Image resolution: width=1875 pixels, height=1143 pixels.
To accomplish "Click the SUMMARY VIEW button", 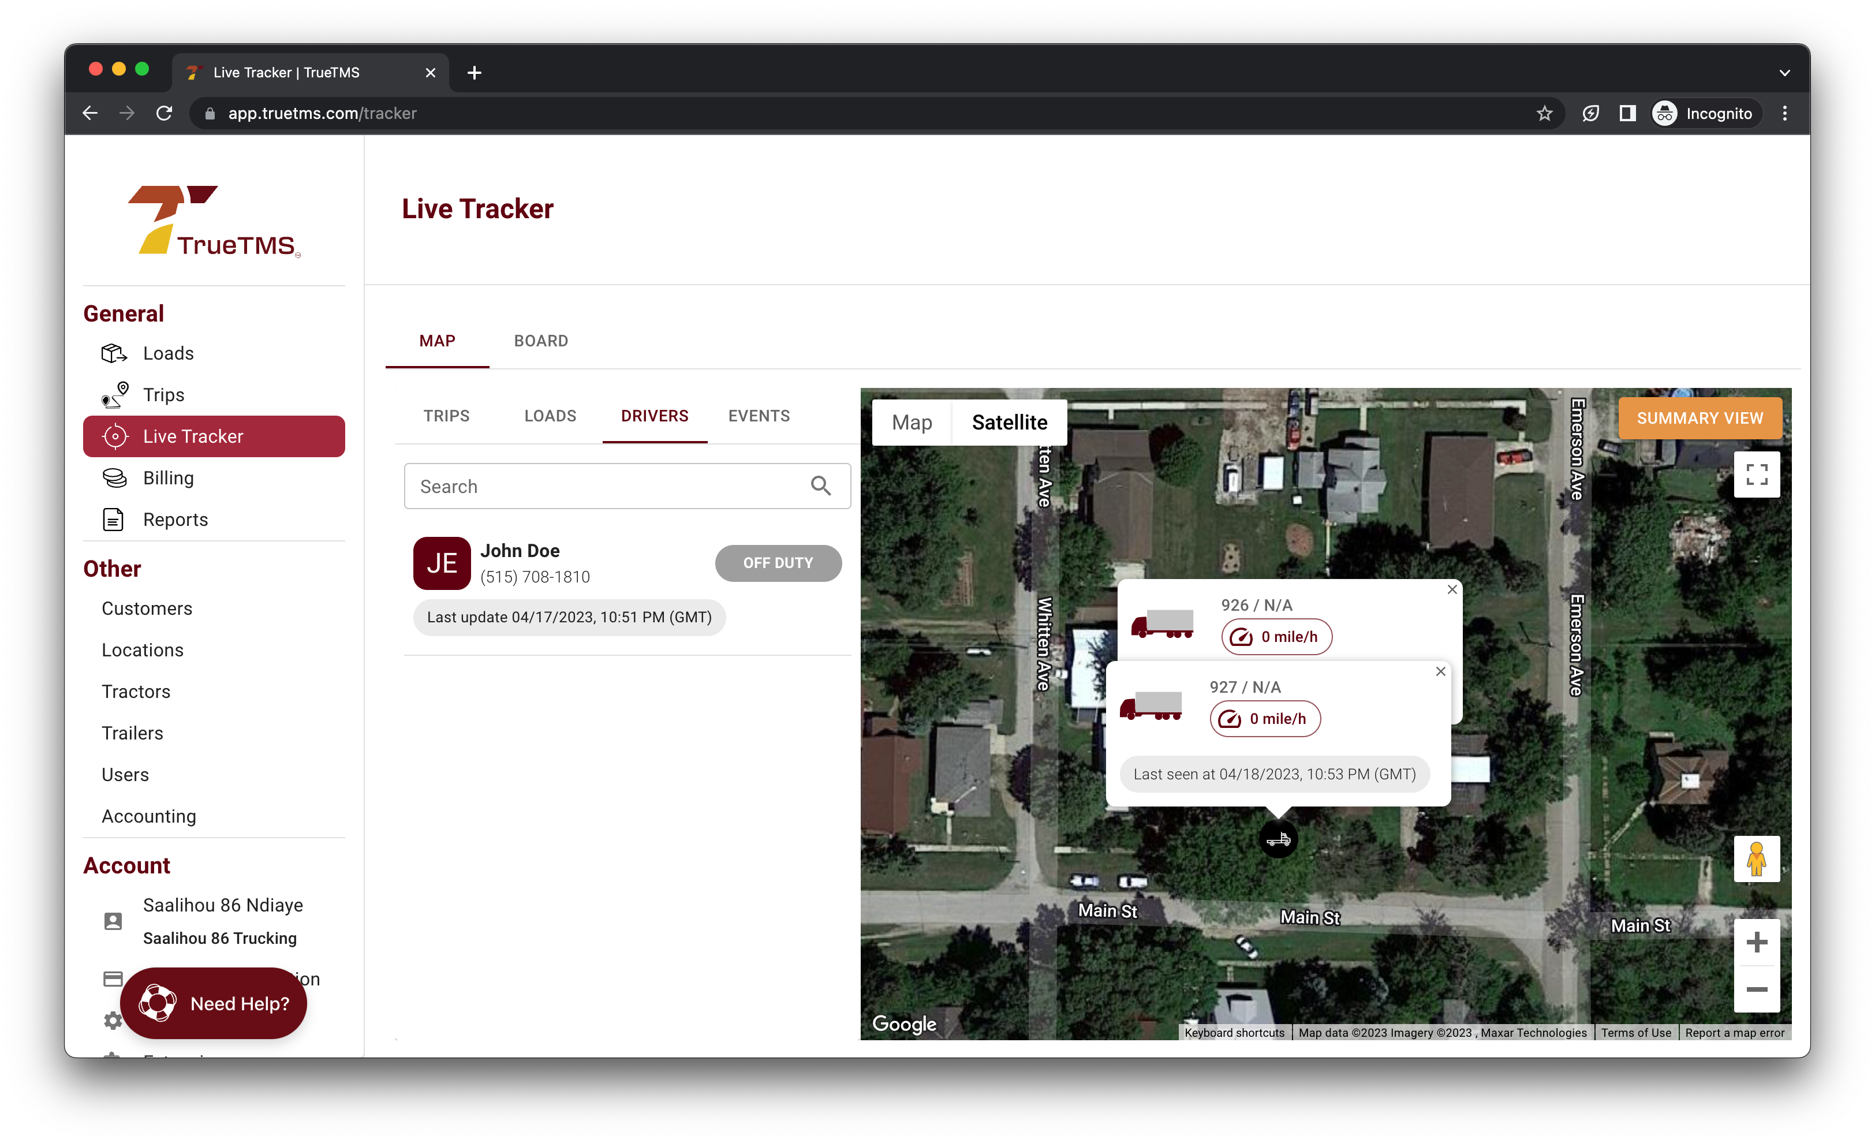I will 1700,419.
